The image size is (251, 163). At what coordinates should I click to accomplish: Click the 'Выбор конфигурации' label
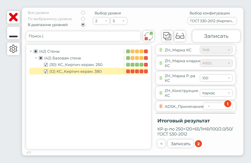point(210,13)
